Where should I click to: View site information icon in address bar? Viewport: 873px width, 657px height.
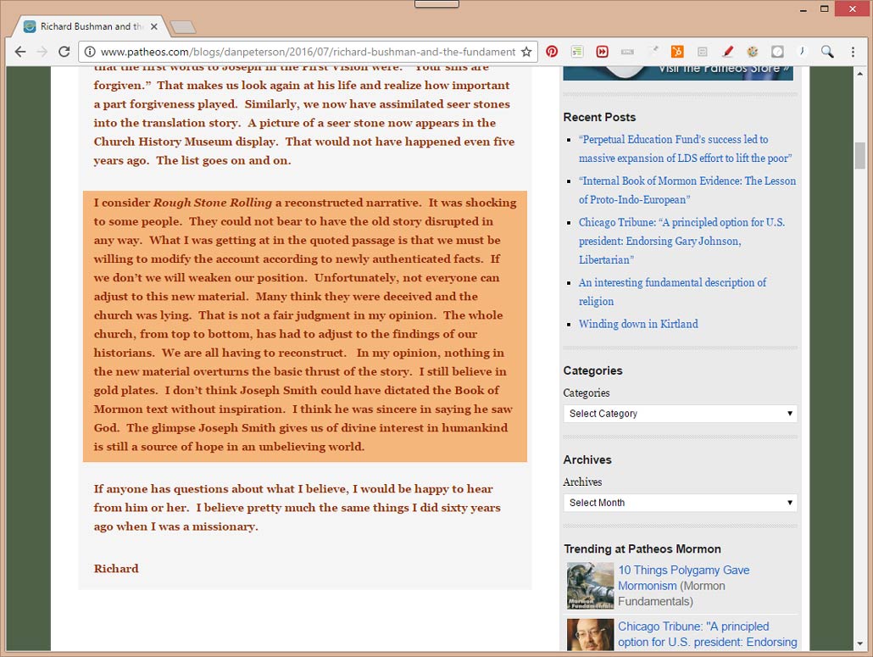click(90, 52)
